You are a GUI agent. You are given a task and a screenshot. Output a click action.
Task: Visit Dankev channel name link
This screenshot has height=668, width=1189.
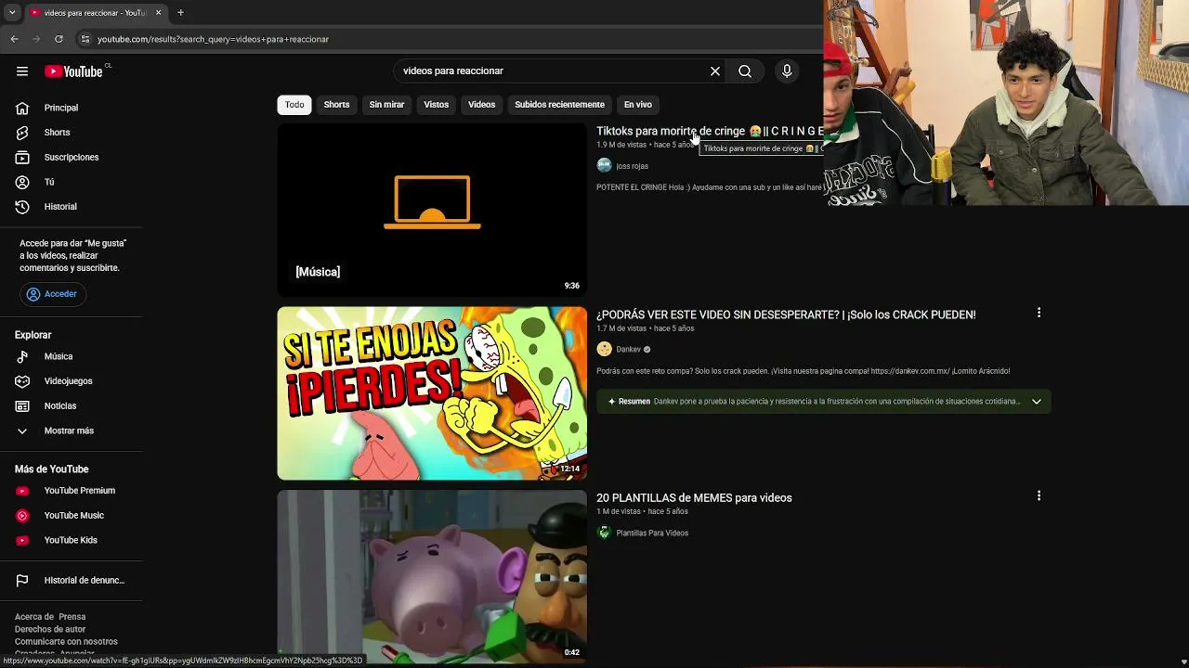[x=629, y=350]
